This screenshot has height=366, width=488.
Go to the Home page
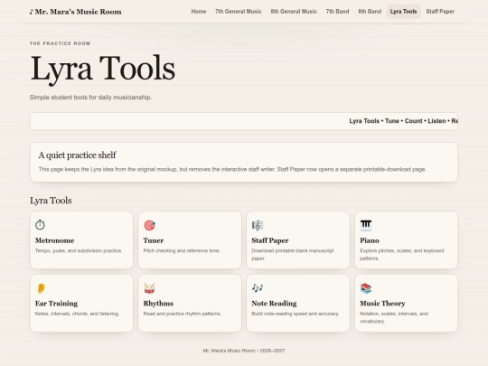(x=199, y=12)
